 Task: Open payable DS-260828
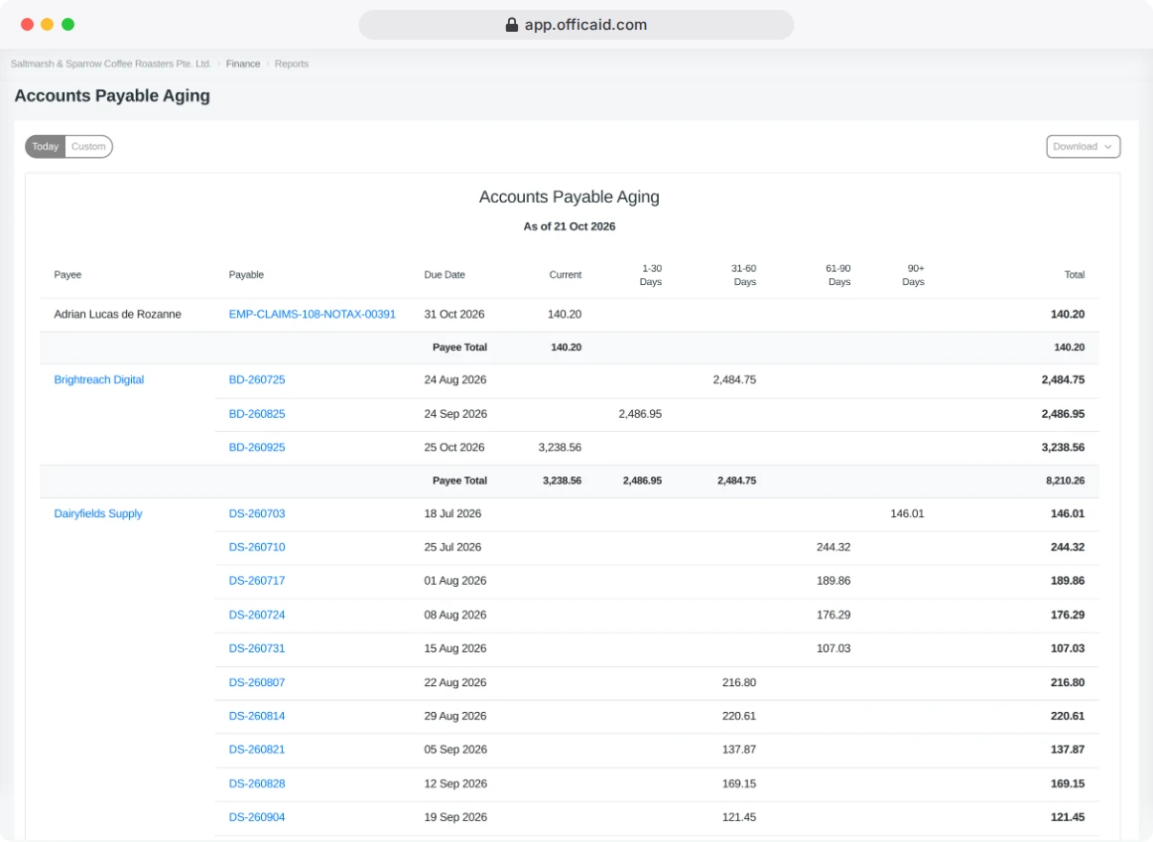[x=257, y=783]
